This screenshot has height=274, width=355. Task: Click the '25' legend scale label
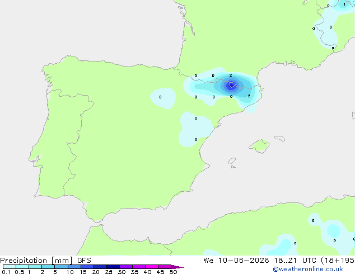click(x=109, y=272)
